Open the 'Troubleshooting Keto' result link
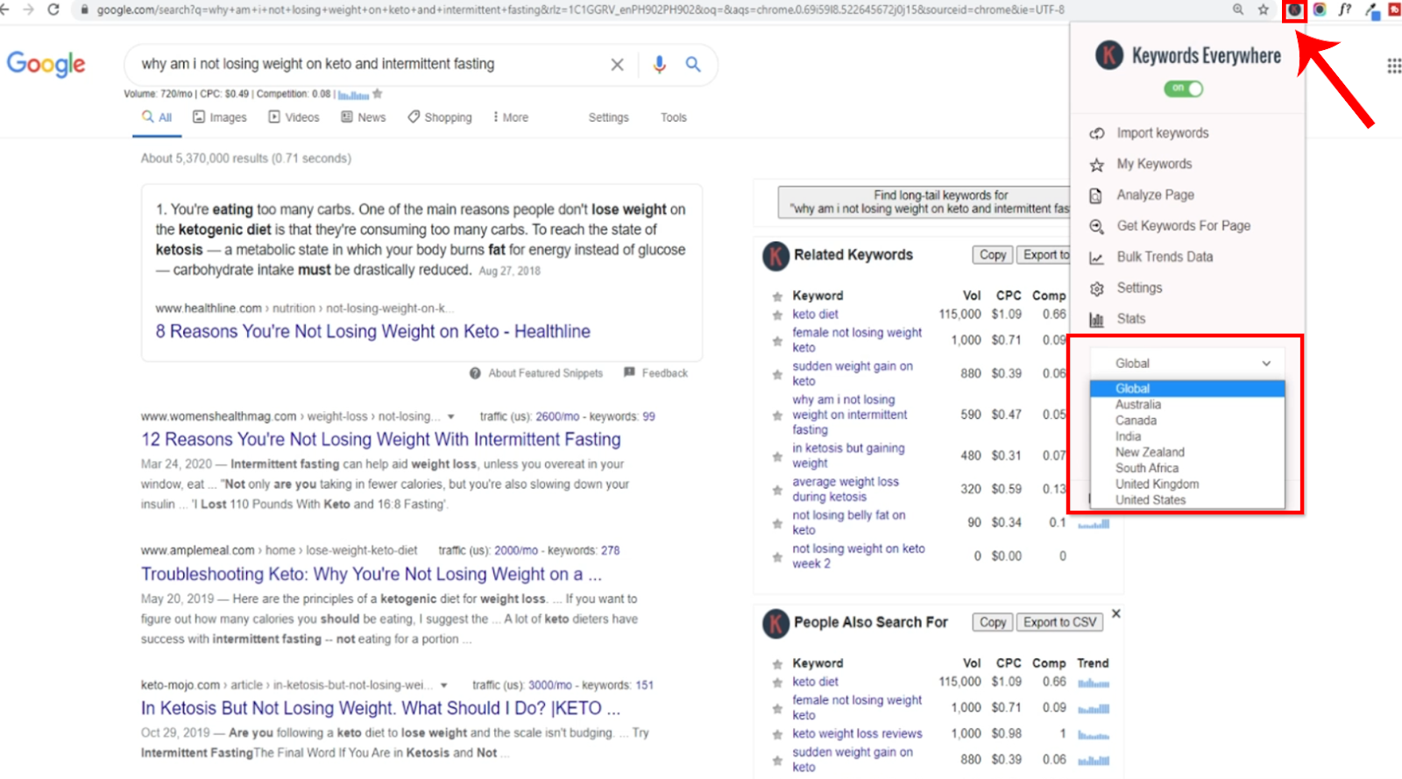This screenshot has width=1402, height=779. pos(372,575)
